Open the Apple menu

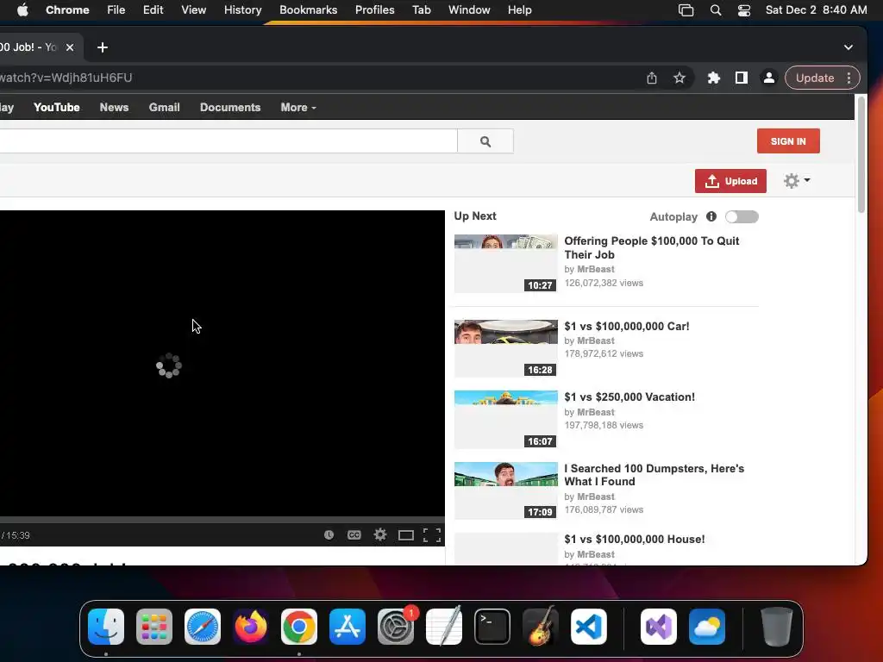click(22, 10)
